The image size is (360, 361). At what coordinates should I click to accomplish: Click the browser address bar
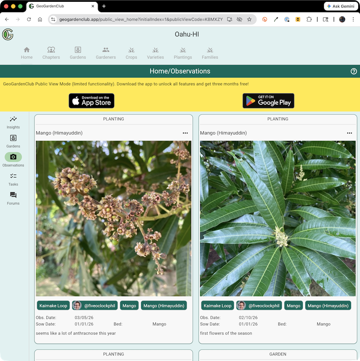pos(140,19)
